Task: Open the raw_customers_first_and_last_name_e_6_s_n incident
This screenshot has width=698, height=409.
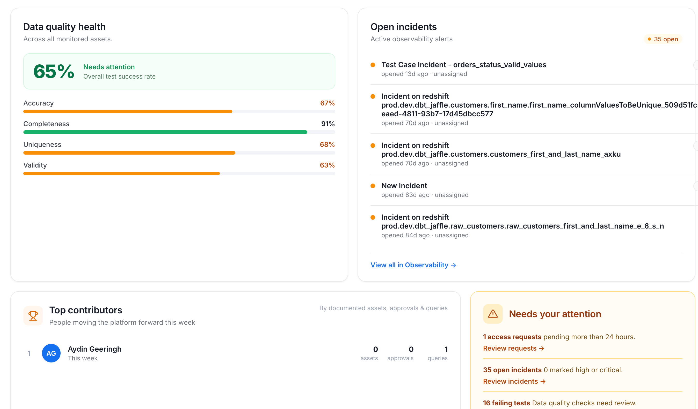Action: pos(522,222)
